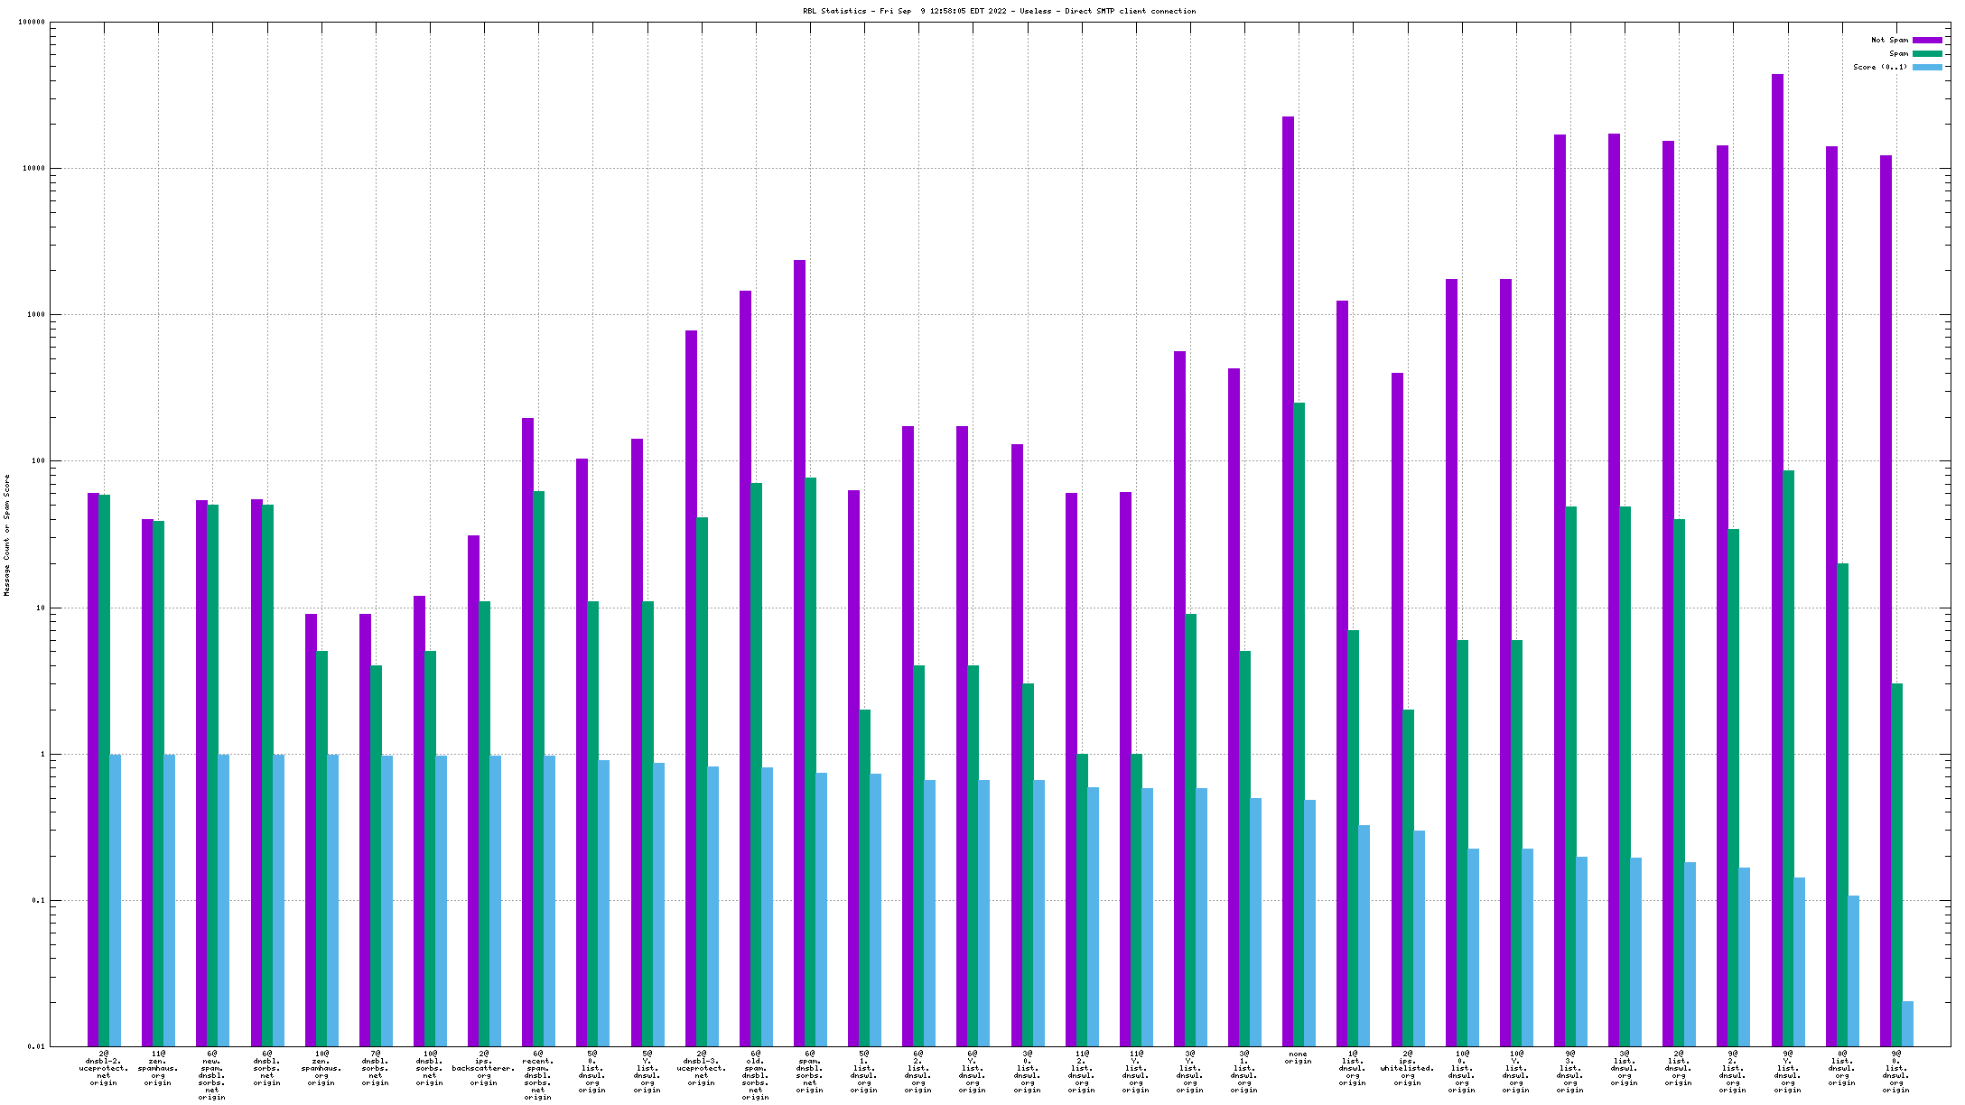Screen dimensions: 1965x1105
Task: Click the green Spam legend swatch
Action: click(1927, 54)
